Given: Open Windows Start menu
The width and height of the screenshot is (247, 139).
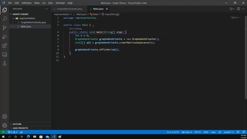Looking at the screenshot, I should [3, 137].
